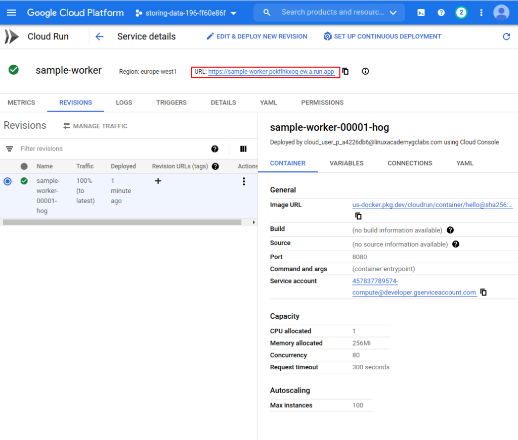Switch to the DETAILS tab

coord(223,103)
